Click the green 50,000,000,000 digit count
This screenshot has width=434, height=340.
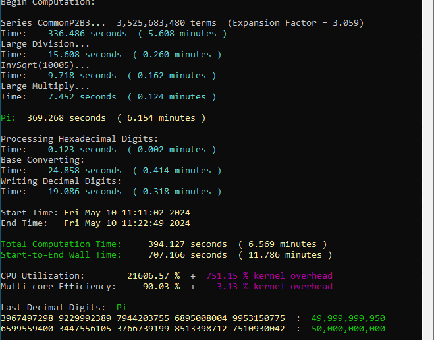point(348,329)
